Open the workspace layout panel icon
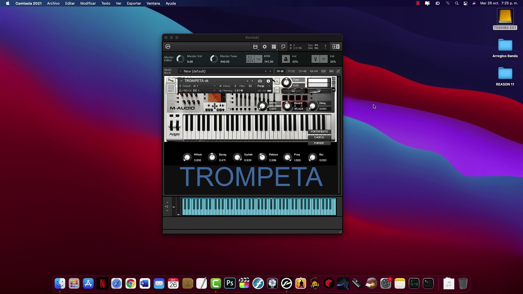 point(274,47)
